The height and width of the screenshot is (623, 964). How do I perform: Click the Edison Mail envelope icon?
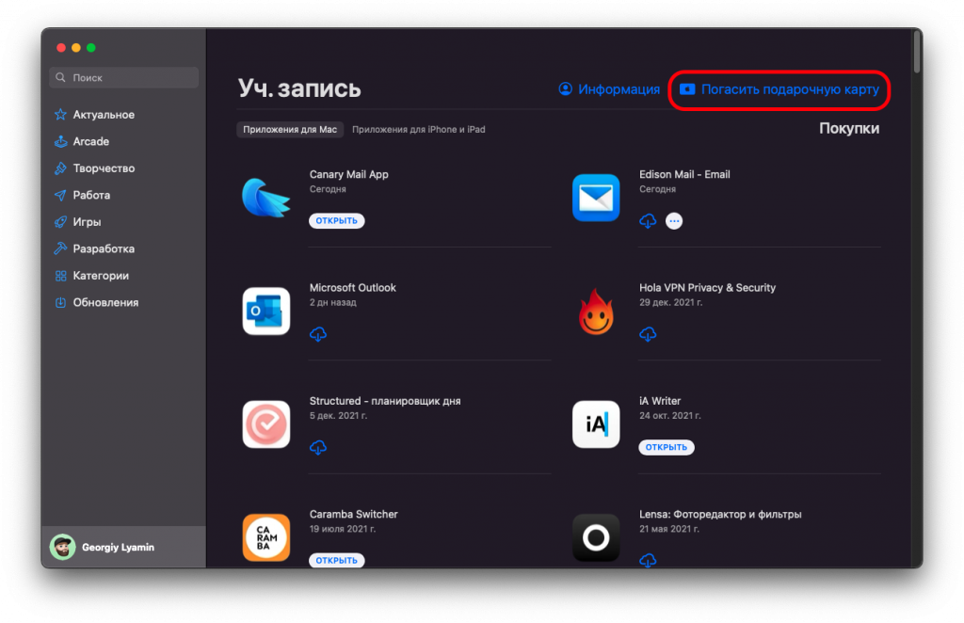(x=596, y=198)
